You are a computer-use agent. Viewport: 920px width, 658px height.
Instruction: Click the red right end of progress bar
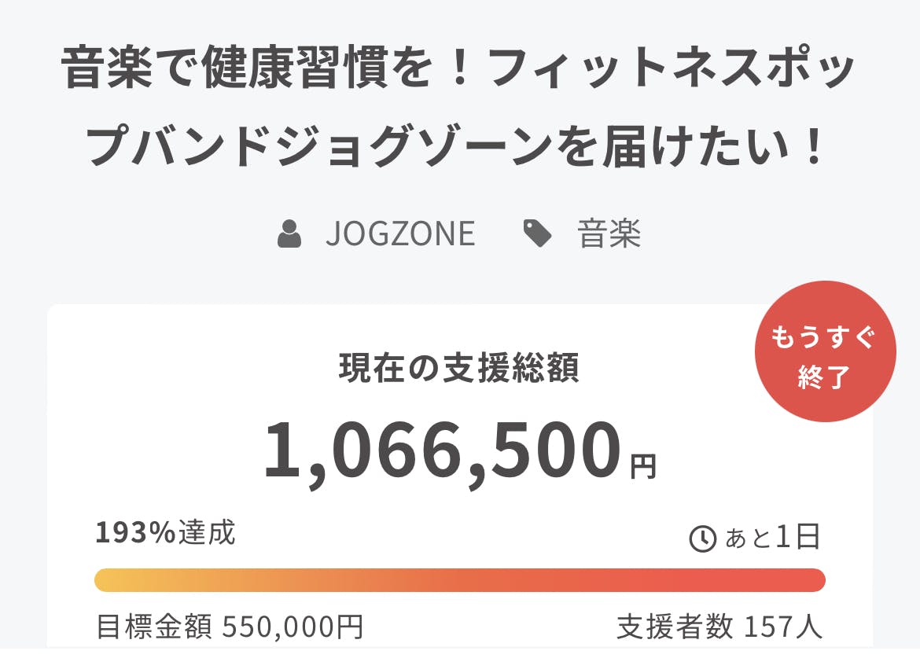coord(810,580)
